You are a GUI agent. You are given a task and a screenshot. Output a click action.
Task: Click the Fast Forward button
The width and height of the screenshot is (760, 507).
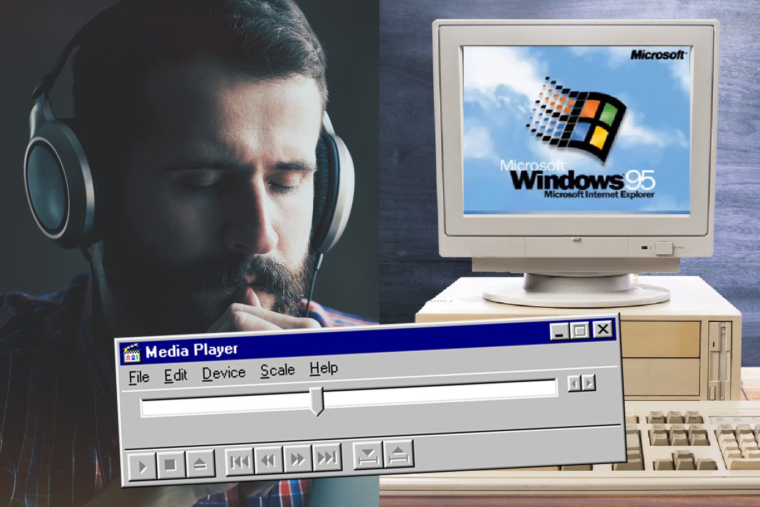298,459
